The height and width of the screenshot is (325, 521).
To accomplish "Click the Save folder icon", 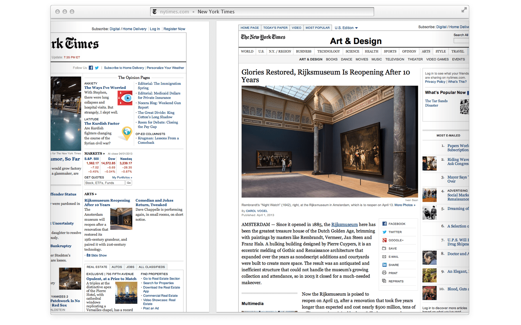I will (384, 248).
